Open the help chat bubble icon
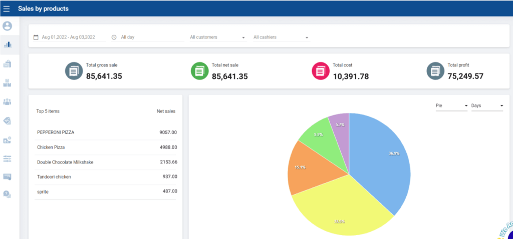Image resolution: width=513 pixels, height=239 pixels. pyautogui.click(x=7, y=194)
